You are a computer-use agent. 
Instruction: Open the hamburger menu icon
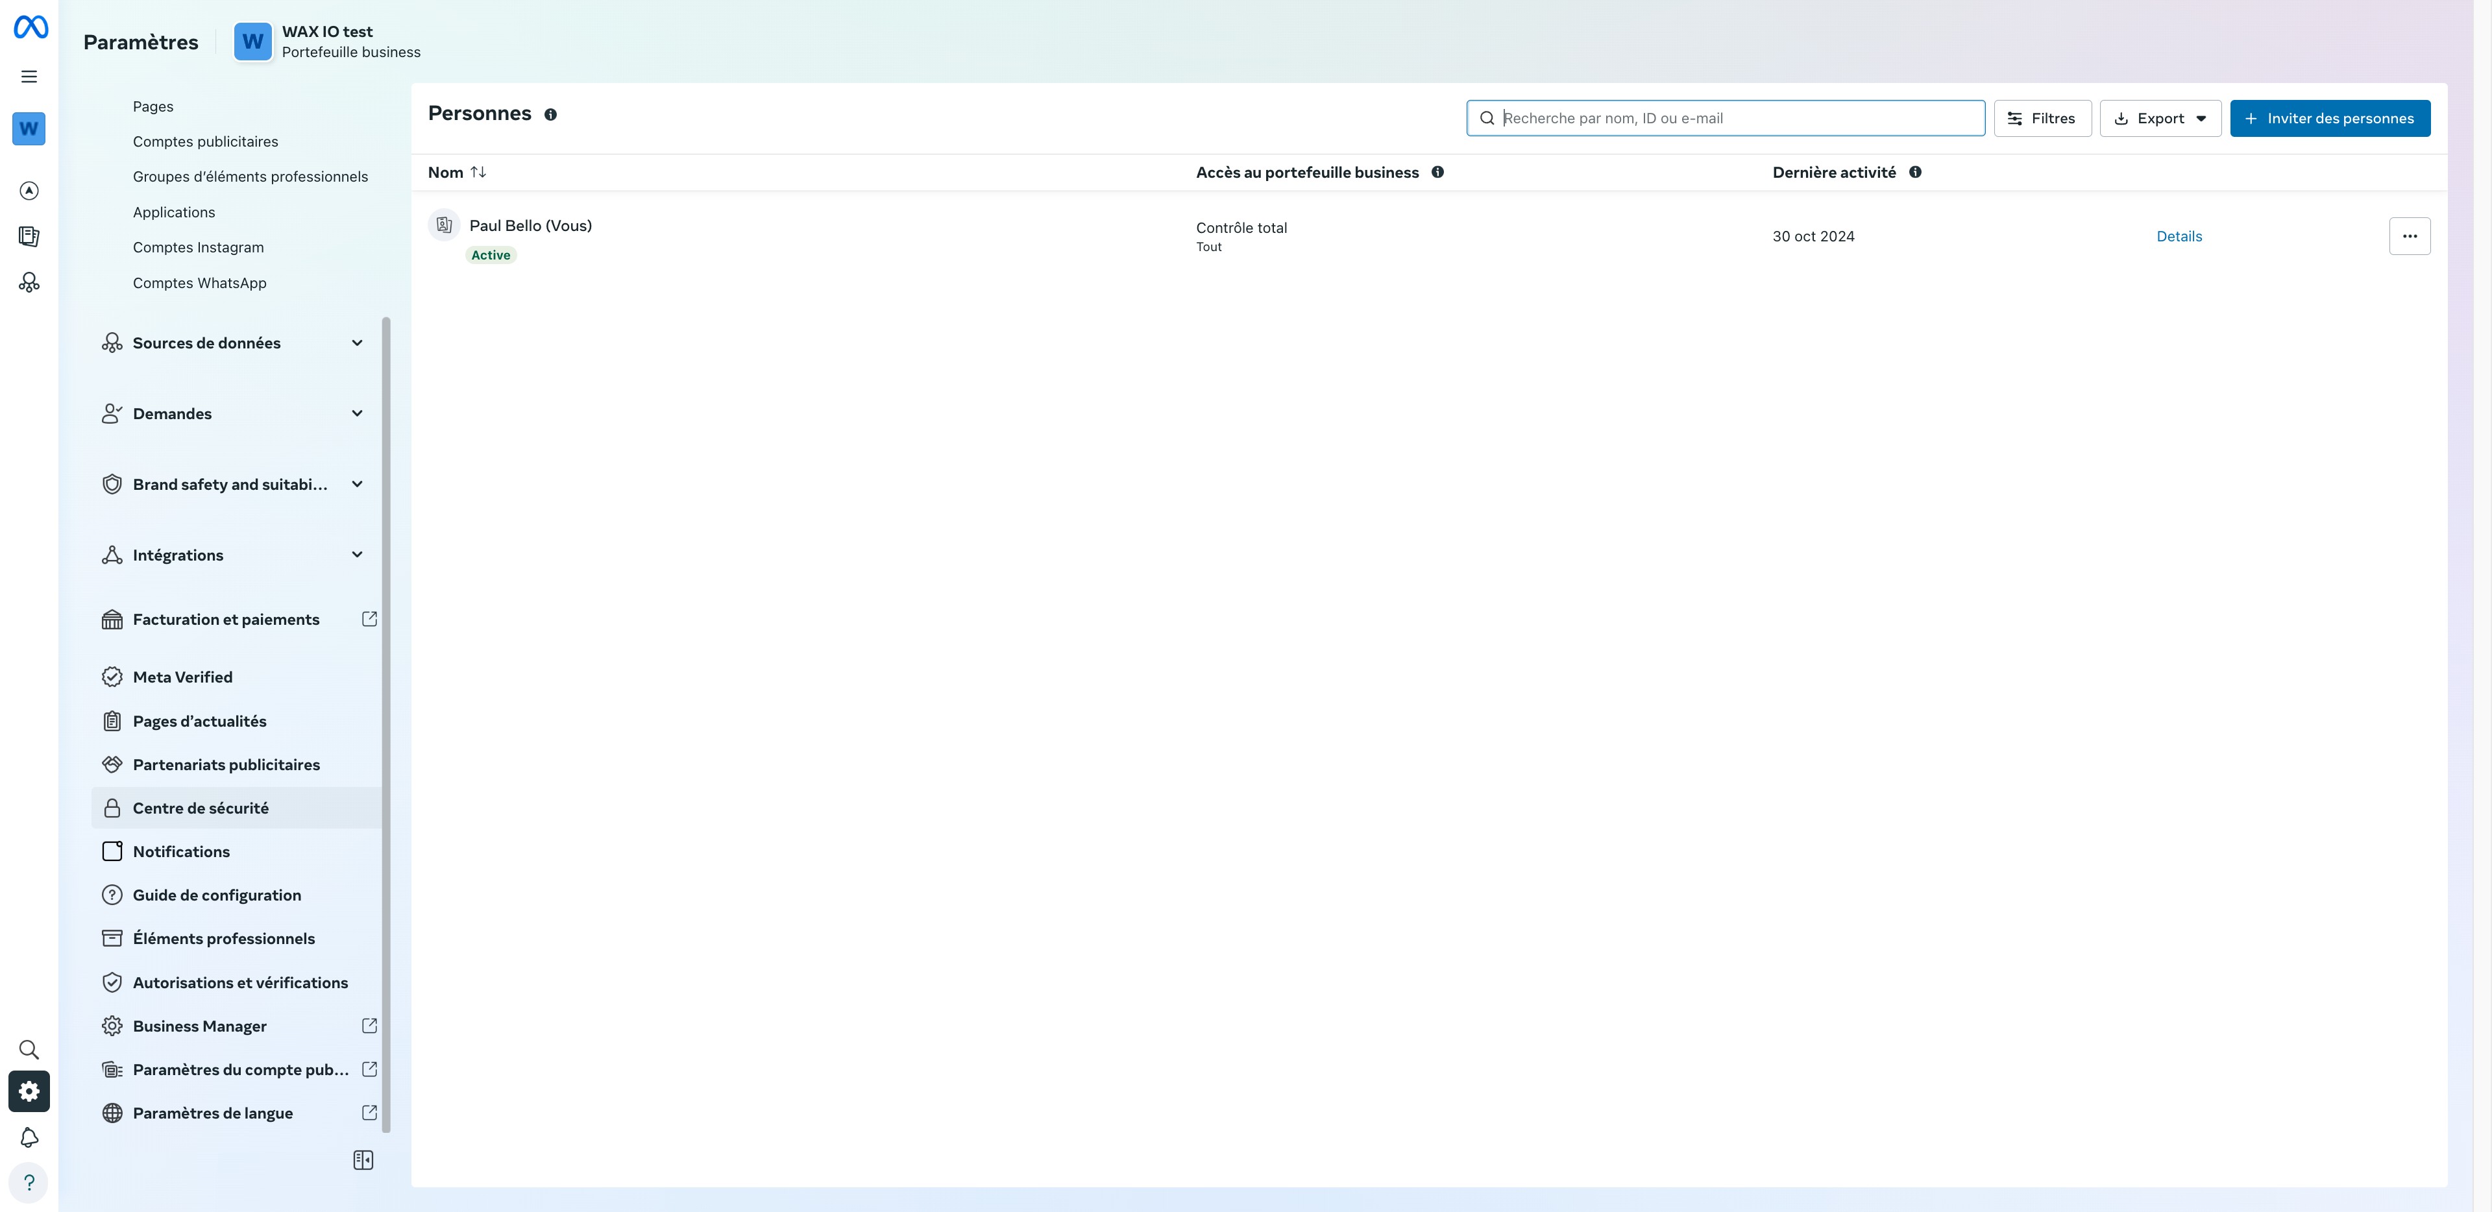pos(29,77)
